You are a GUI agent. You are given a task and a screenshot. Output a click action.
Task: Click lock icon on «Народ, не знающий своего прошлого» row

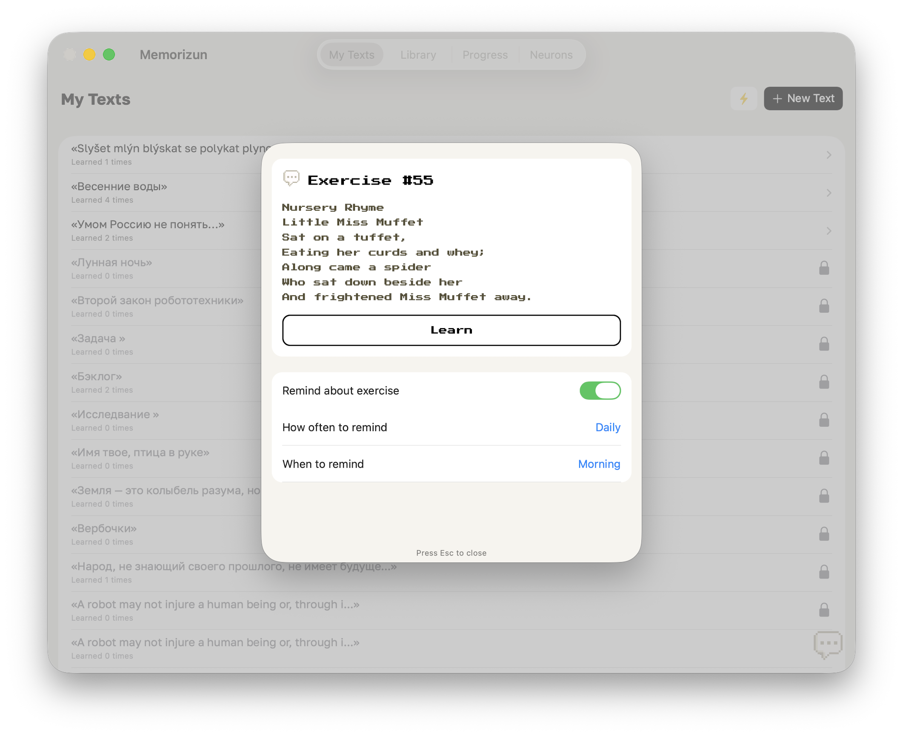pos(824,572)
